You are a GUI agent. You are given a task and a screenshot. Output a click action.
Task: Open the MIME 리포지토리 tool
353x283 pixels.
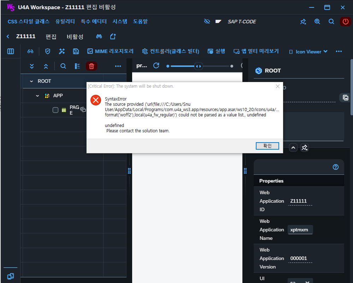(110, 51)
